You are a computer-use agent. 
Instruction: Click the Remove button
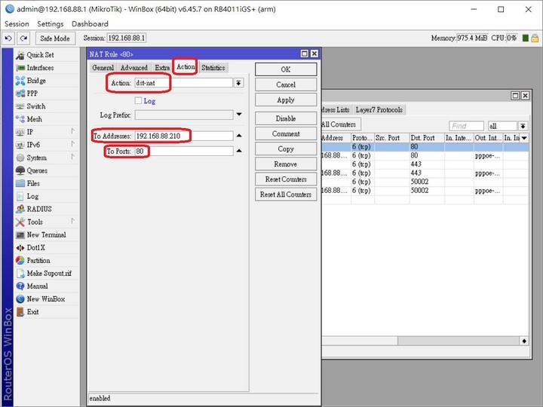pyautogui.click(x=286, y=164)
